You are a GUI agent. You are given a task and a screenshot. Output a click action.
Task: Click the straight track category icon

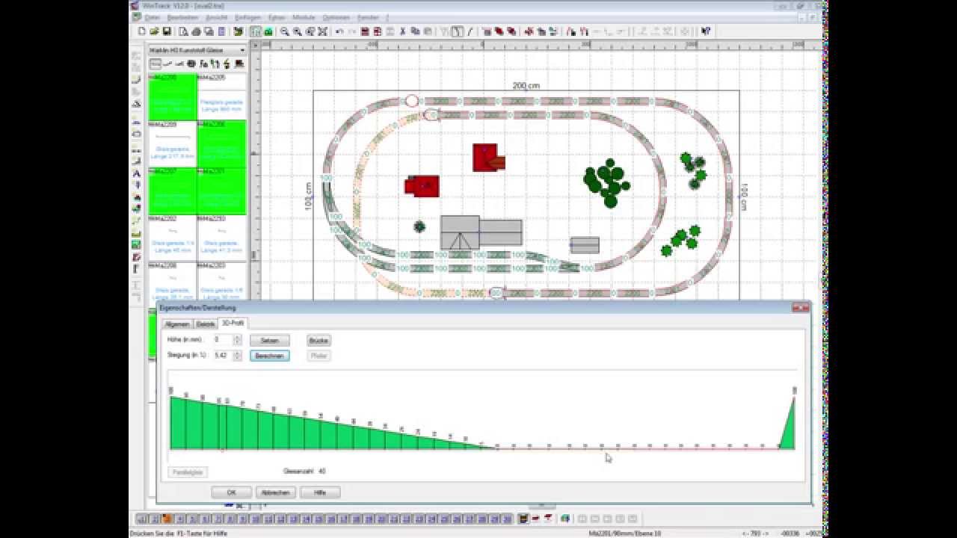(156, 64)
